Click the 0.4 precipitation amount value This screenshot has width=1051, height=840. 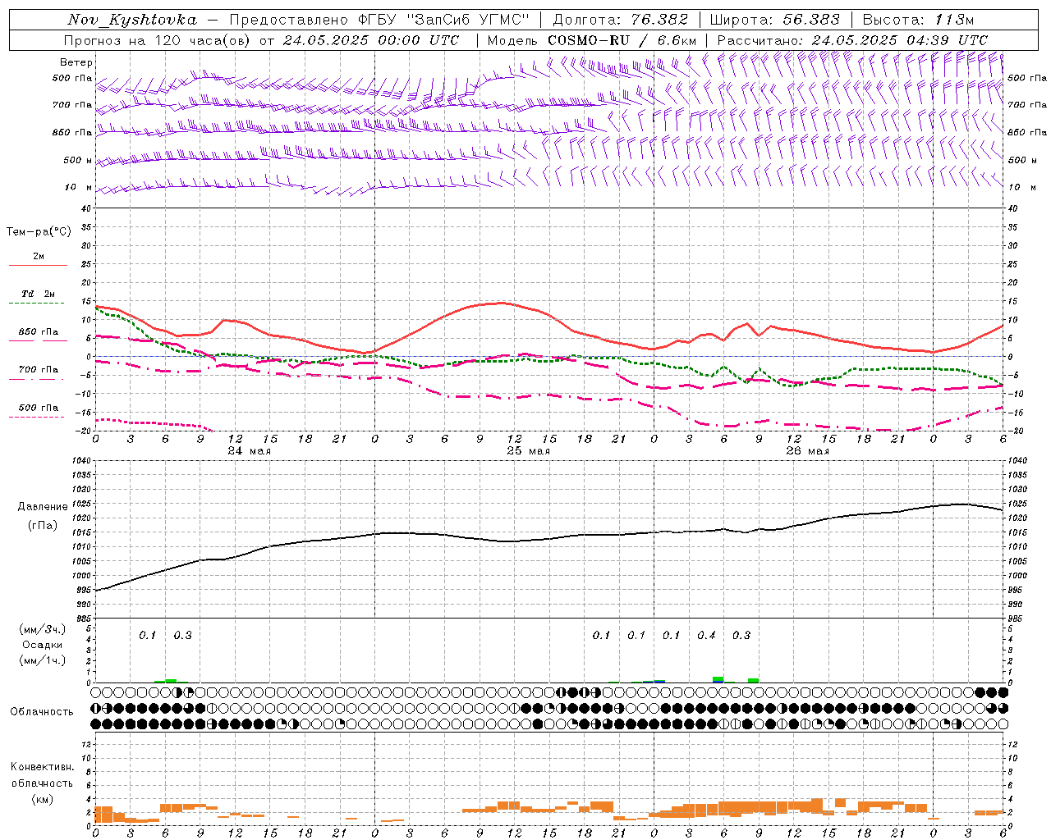[707, 635]
